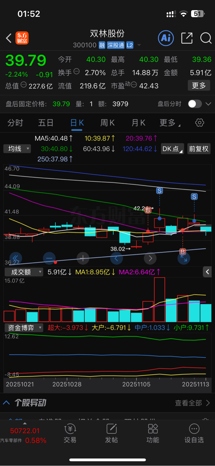Tap the info icon next to 总值
This screenshot has width=215, height=466.
(24, 85)
